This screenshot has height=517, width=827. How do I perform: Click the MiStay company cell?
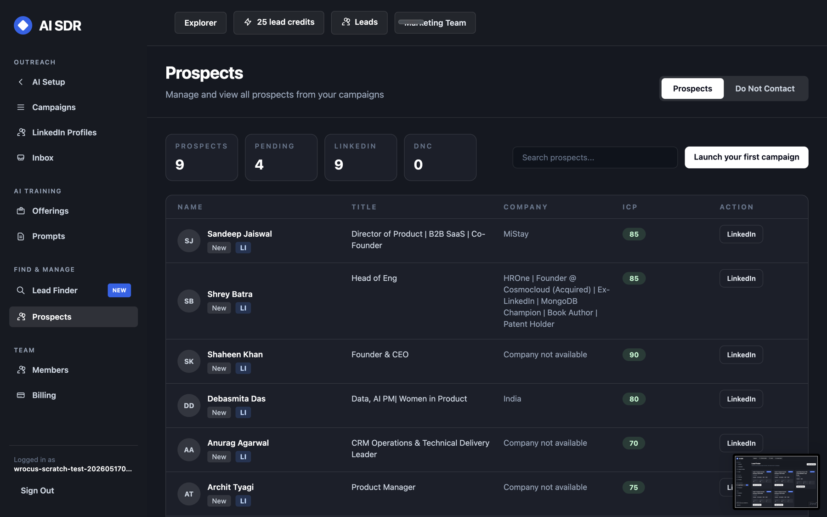[516, 234]
